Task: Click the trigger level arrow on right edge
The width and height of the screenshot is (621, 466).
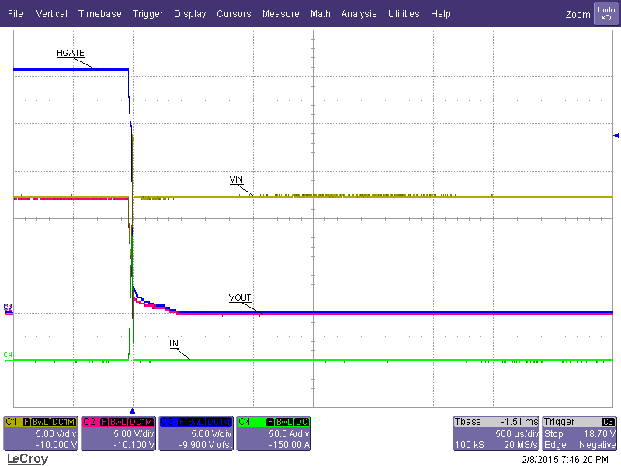Action: click(616, 135)
